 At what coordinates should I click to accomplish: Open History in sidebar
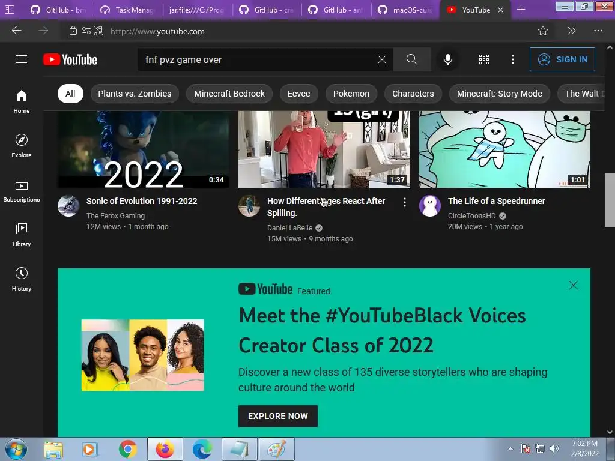coord(22,279)
